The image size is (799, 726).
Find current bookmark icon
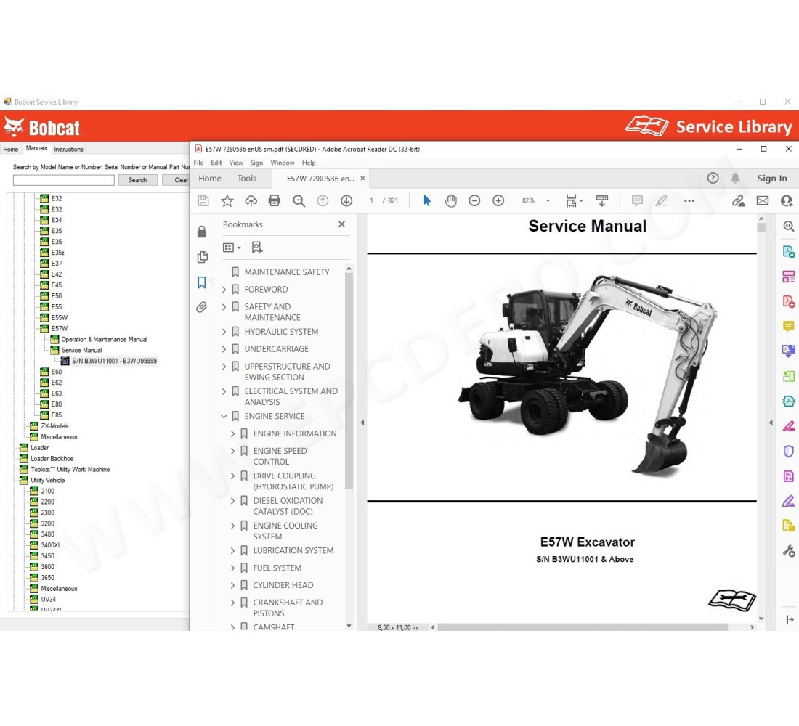coord(257,248)
